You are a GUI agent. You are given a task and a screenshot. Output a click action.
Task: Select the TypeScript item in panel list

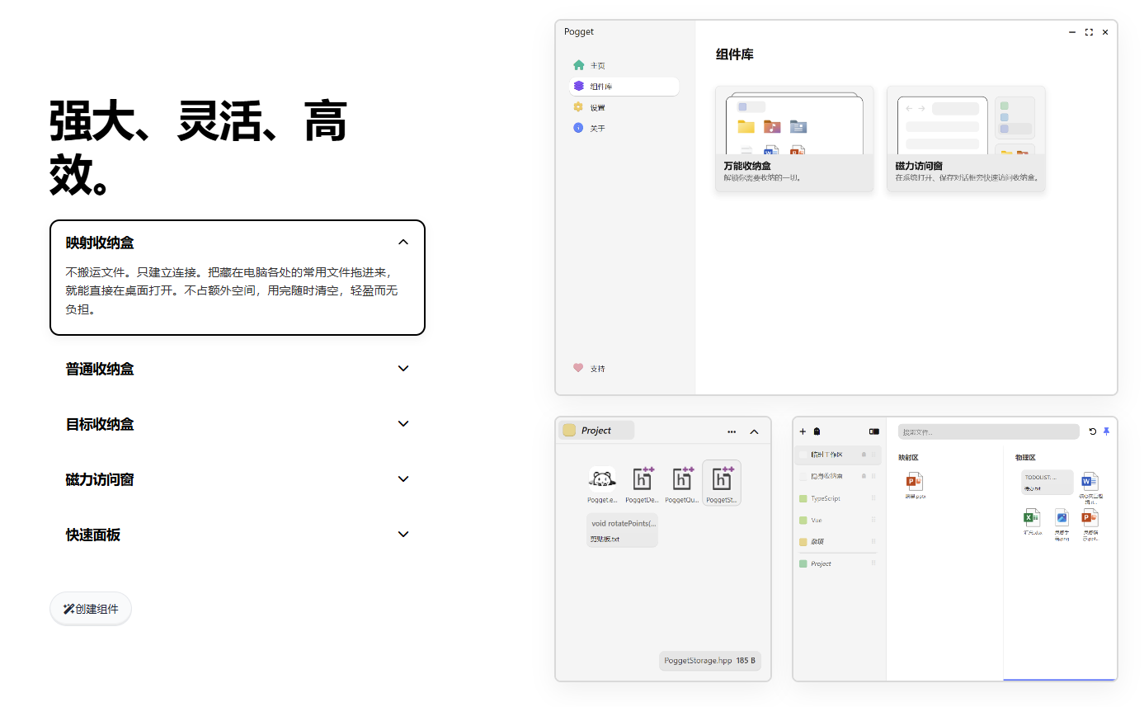825,499
